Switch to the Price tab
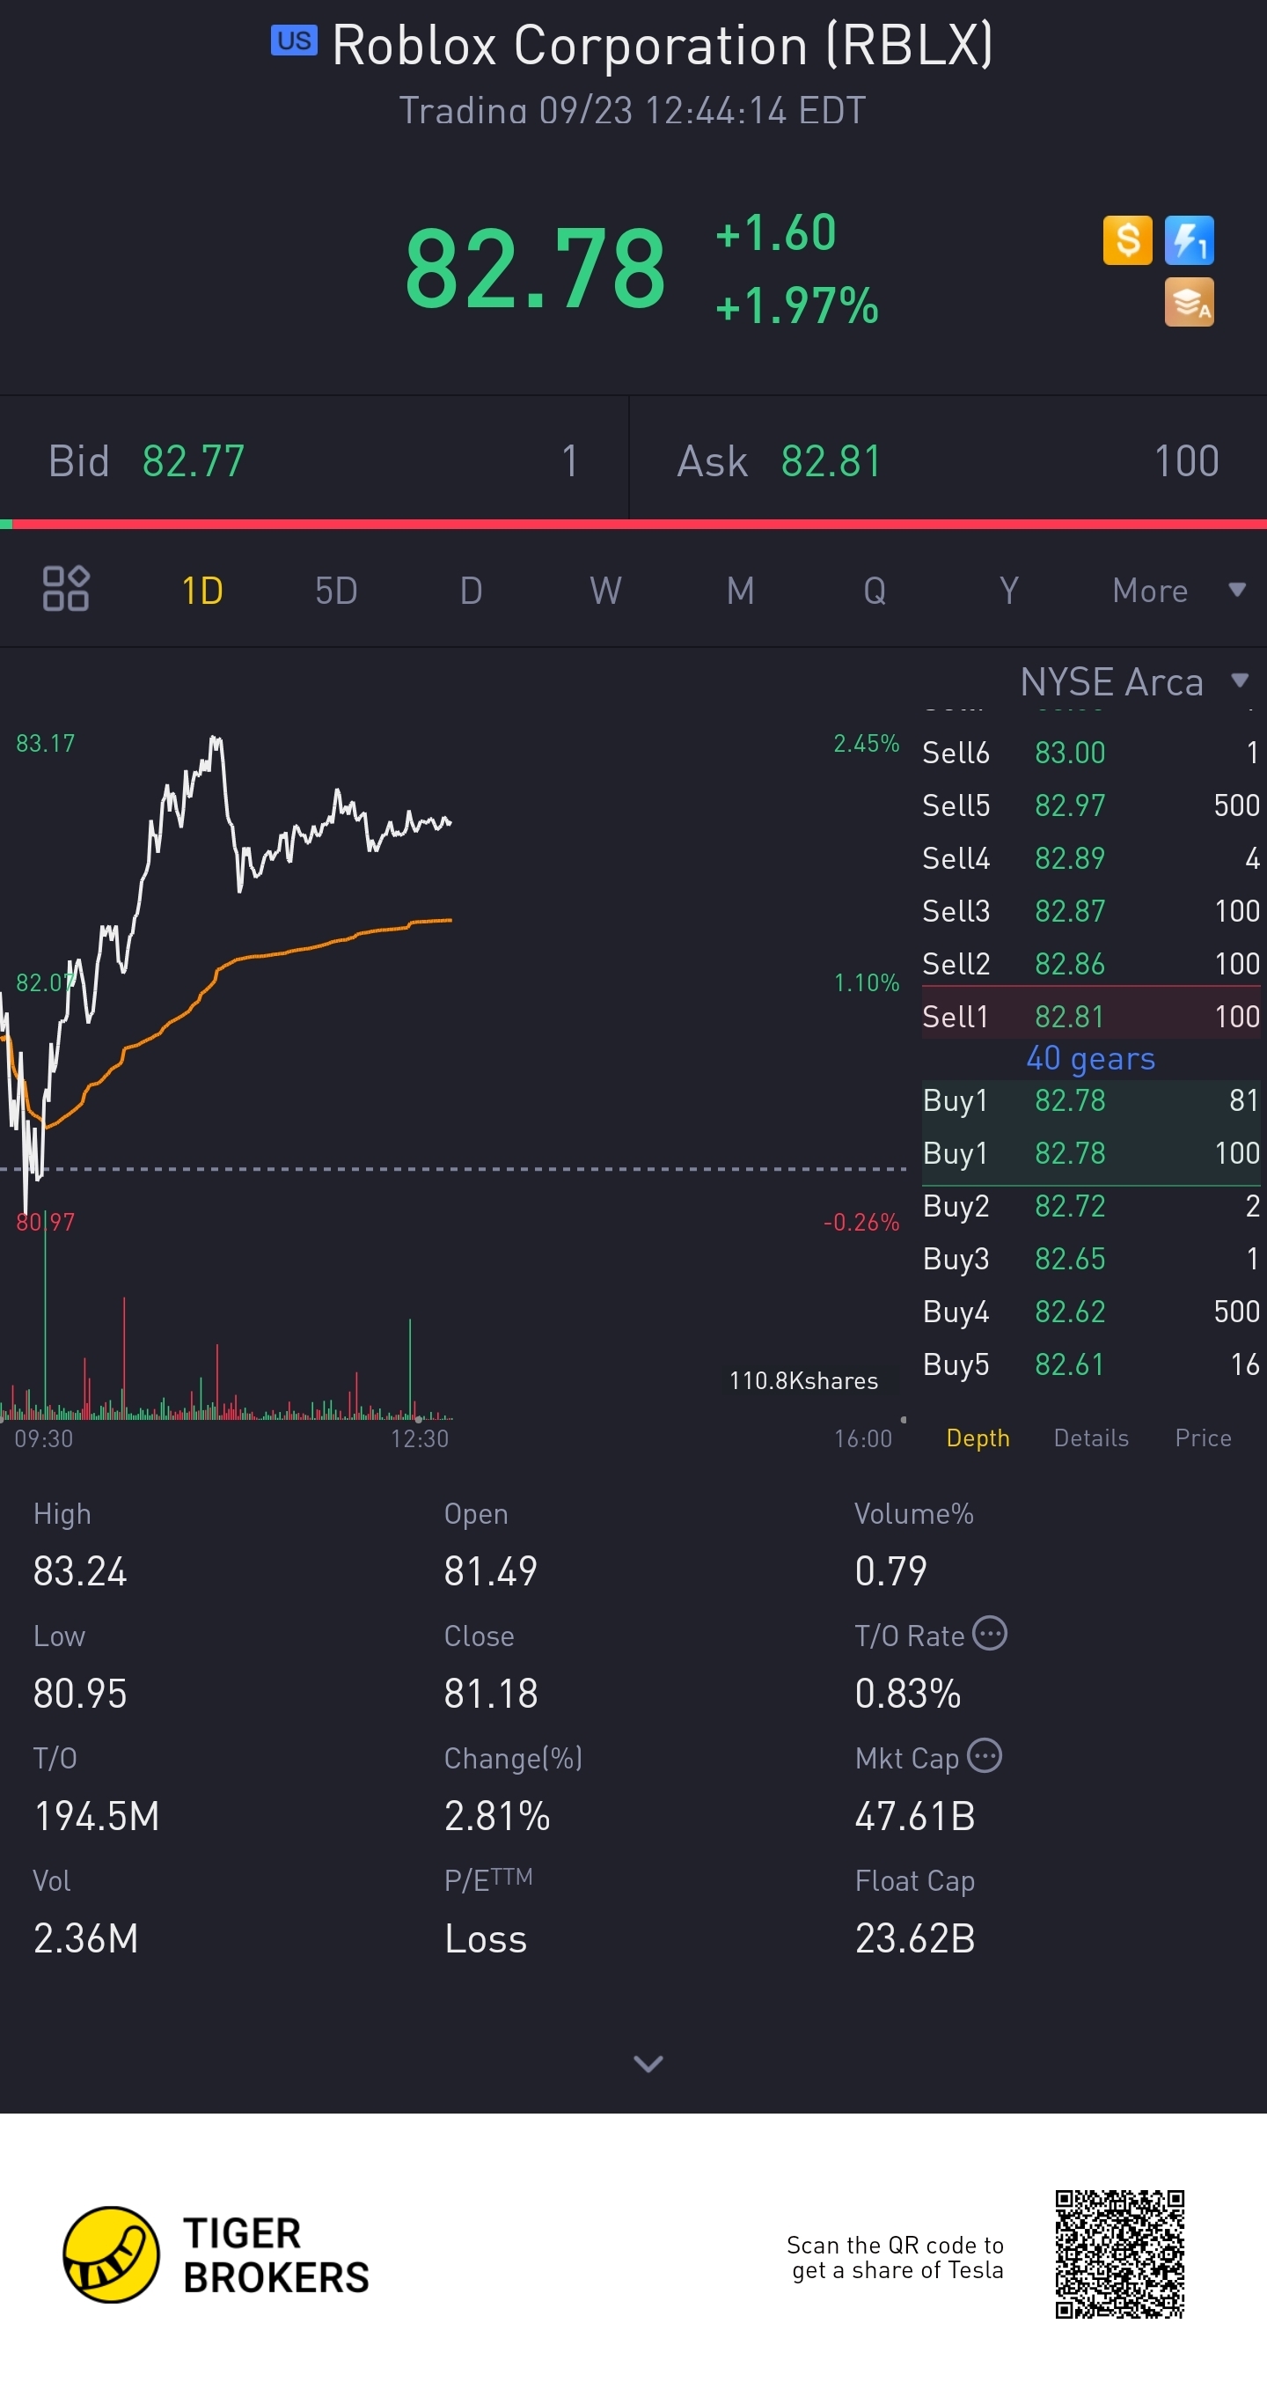The width and height of the screenshot is (1267, 2397). coord(1203,1437)
